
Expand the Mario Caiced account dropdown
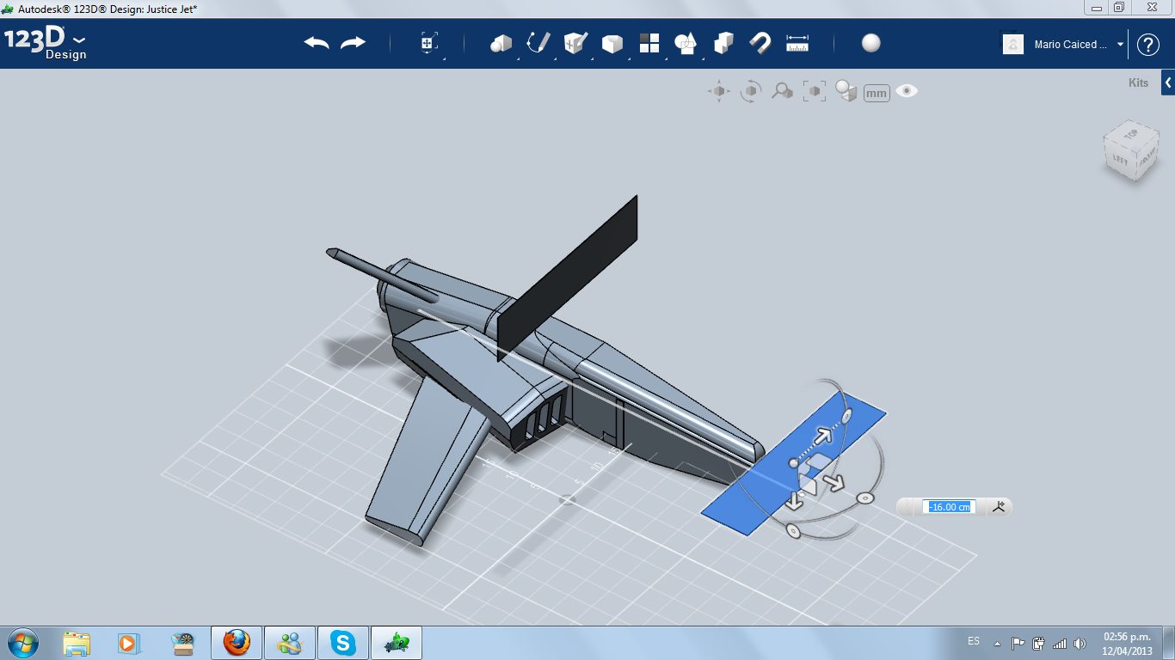click(1120, 45)
